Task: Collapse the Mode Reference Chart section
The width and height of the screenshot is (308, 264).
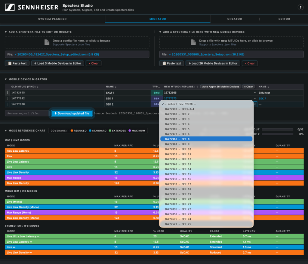Action: [6, 131]
